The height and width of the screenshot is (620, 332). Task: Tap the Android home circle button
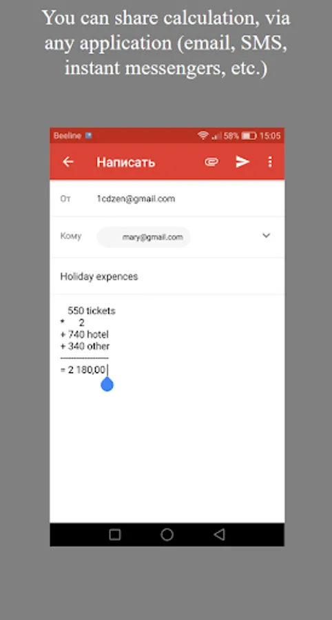167,535
